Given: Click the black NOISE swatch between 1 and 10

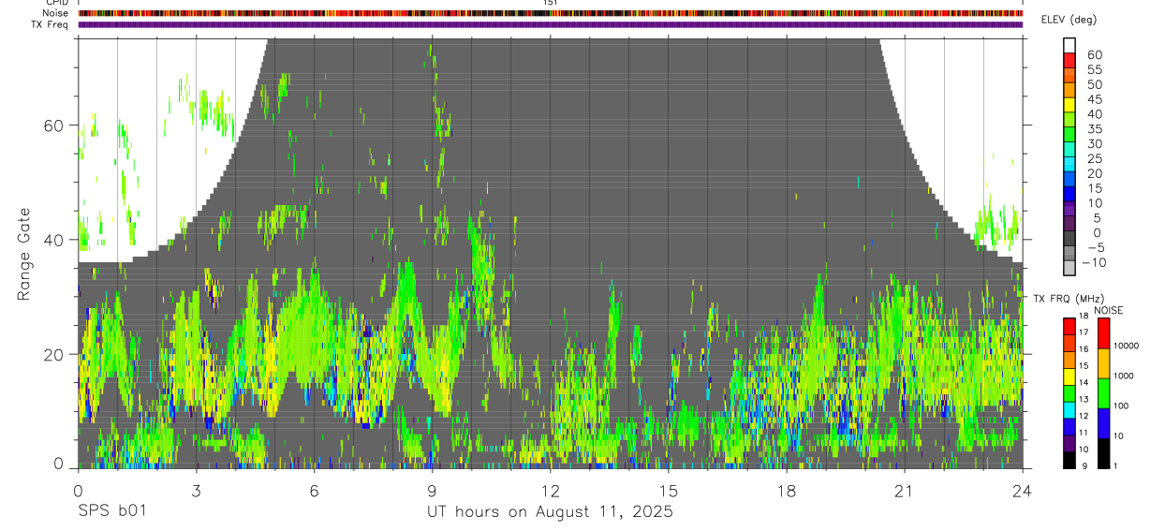Looking at the screenshot, I should point(1103,453).
